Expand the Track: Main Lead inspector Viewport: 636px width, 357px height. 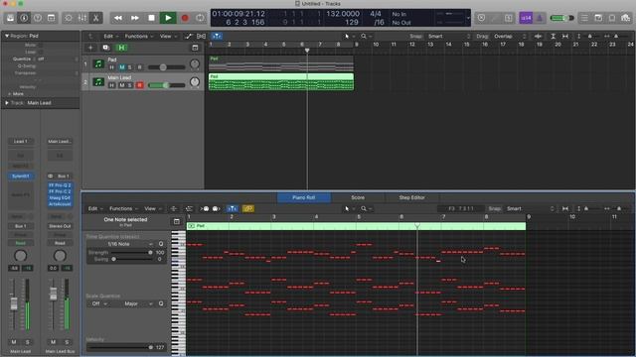(7, 103)
